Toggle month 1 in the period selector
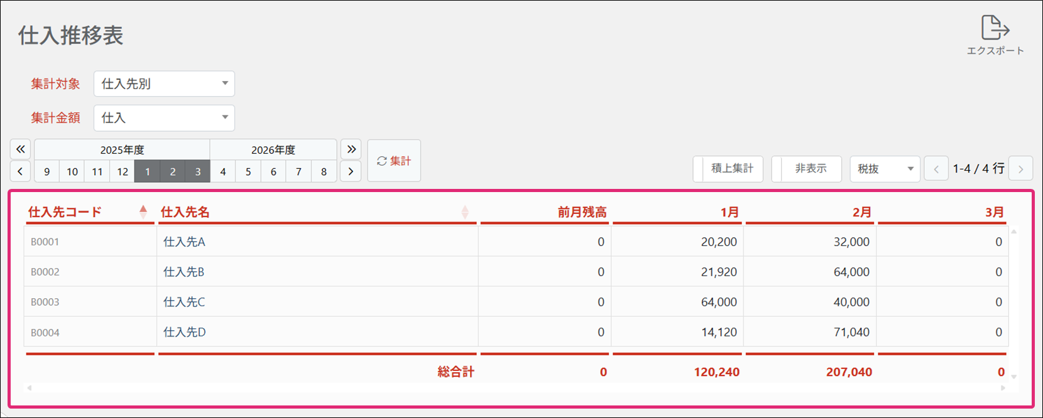1043x418 pixels. click(148, 172)
